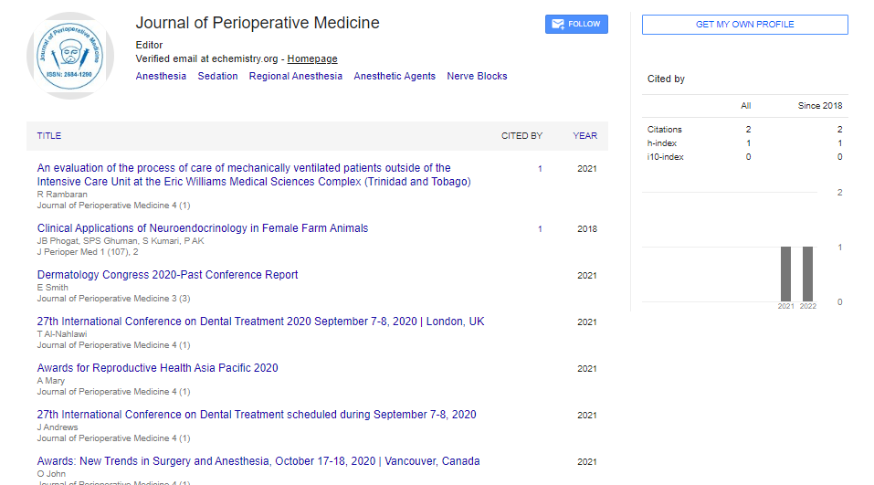
Task: Open the Regional Anesthesia topic
Action: pyautogui.click(x=295, y=77)
